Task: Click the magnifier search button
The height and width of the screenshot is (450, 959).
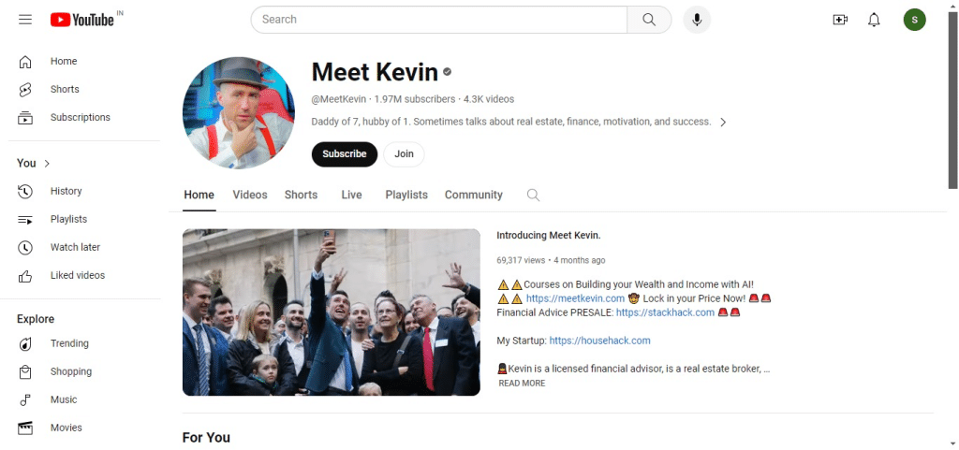Action: tap(649, 20)
